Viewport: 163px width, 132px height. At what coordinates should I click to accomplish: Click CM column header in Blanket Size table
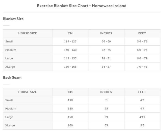70,33
